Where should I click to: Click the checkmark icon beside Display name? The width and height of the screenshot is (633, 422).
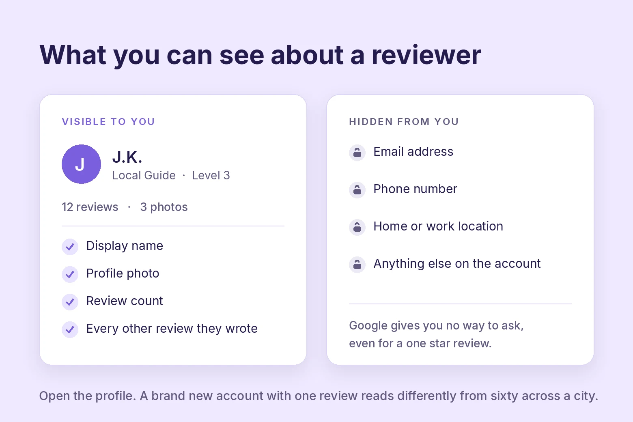point(70,247)
